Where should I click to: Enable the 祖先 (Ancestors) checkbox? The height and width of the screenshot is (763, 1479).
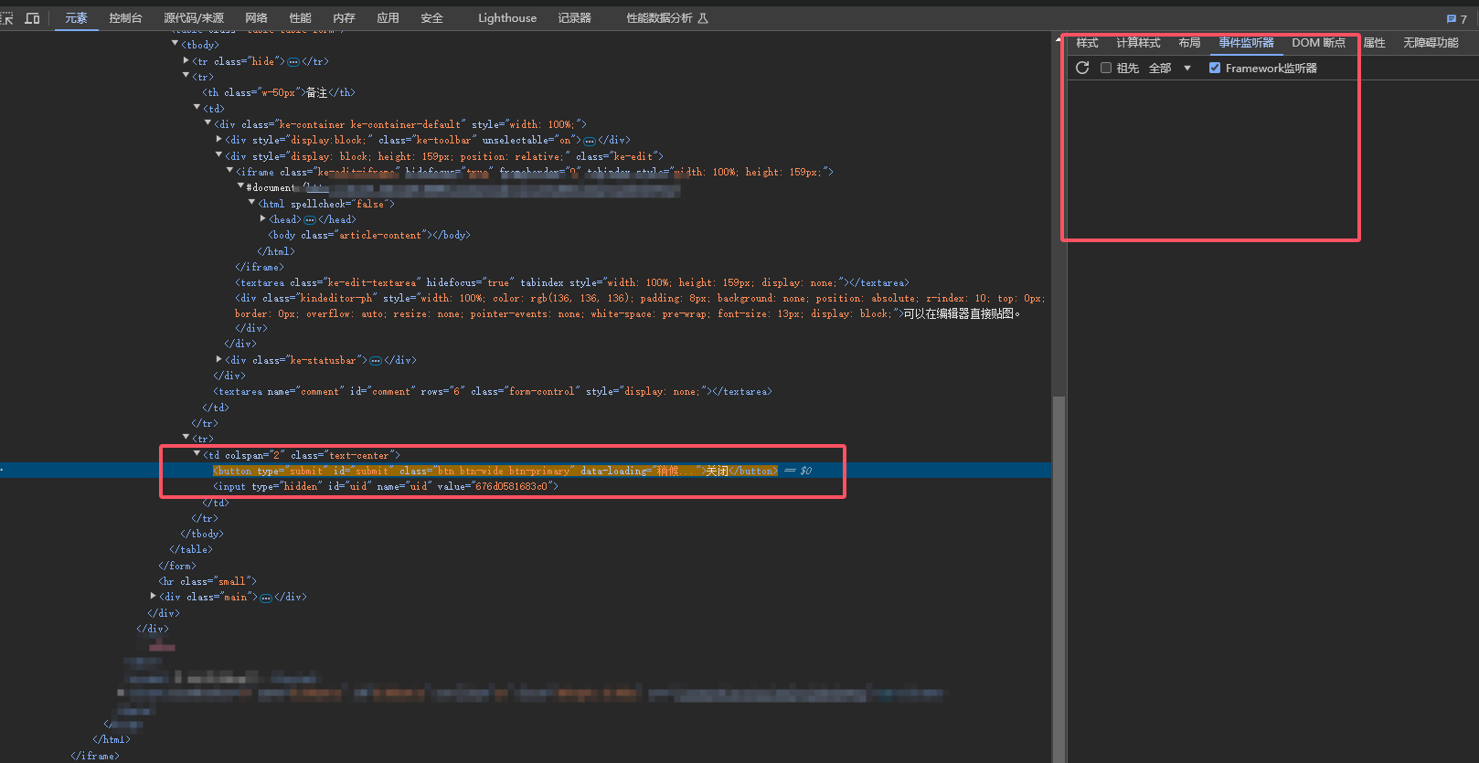pos(1106,68)
